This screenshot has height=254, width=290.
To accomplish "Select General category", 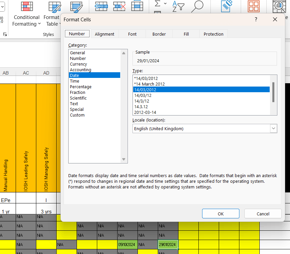I will [95, 53].
